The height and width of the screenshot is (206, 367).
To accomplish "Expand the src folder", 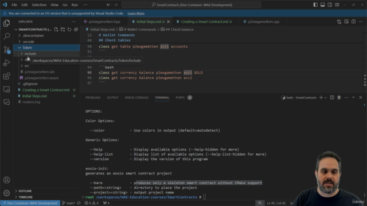I will click(27, 66).
